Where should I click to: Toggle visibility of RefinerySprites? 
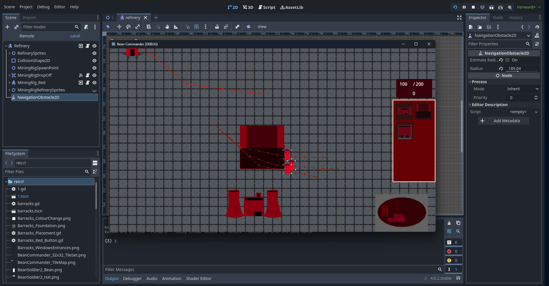[x=94, y=53]
